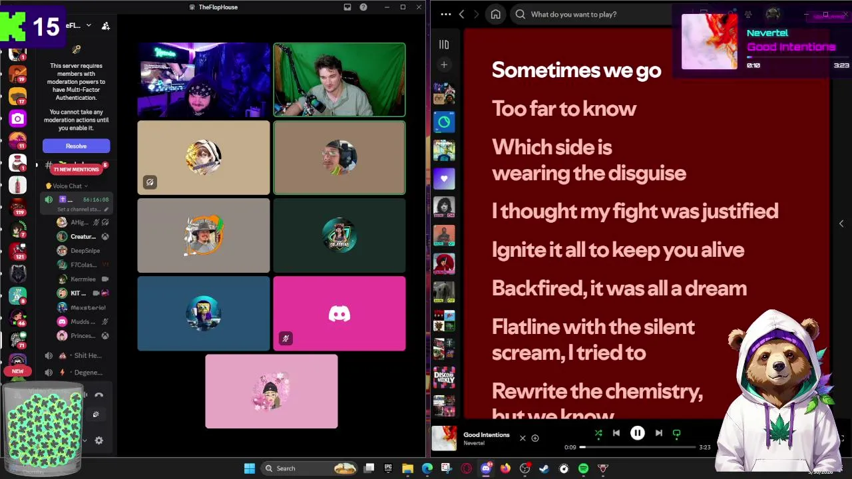Click the NEW unread servers badge
Image resolution: width=852 pixels, height=479 pixels.
point(17,371)
